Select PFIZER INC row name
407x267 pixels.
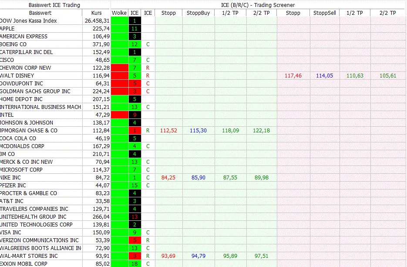coord(13,186)
